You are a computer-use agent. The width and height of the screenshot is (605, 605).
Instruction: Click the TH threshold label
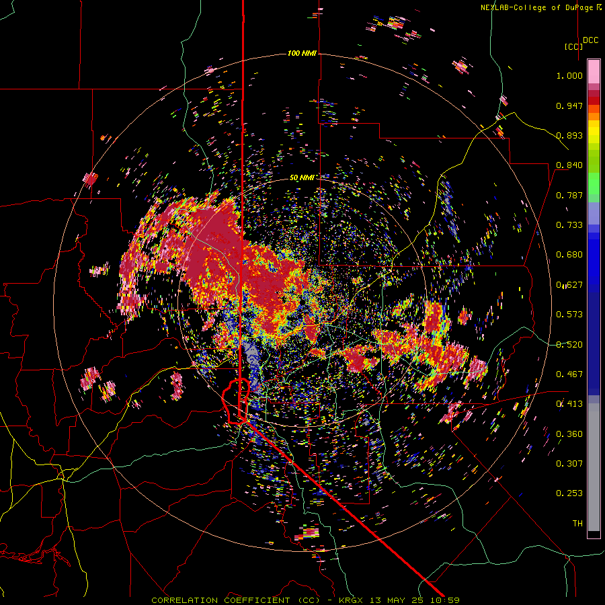577,524
